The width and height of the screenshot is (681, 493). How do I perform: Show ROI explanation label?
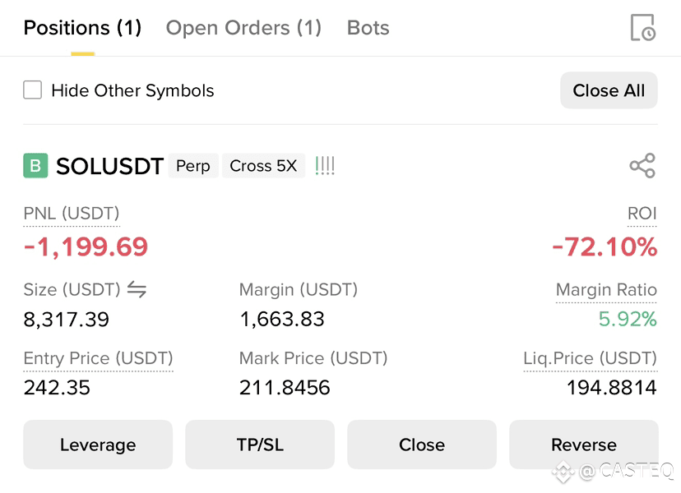(x=642, y=214)
